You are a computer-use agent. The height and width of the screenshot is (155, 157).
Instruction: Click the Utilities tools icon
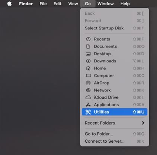click(x=88, y=112)
